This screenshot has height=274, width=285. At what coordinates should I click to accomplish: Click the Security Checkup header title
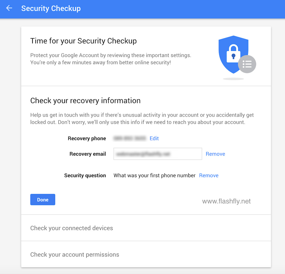pyautogui.click(x=51, y=9)
